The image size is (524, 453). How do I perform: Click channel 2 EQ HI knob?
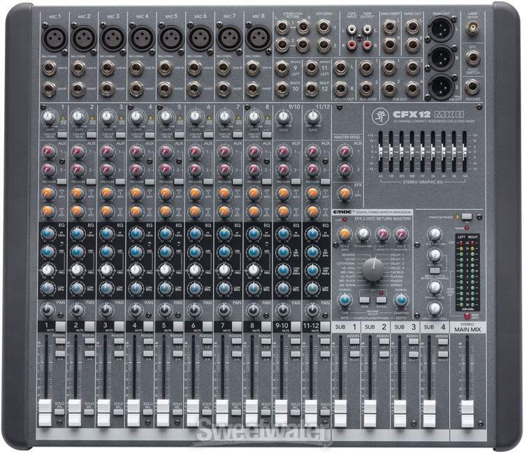(78, 233)
